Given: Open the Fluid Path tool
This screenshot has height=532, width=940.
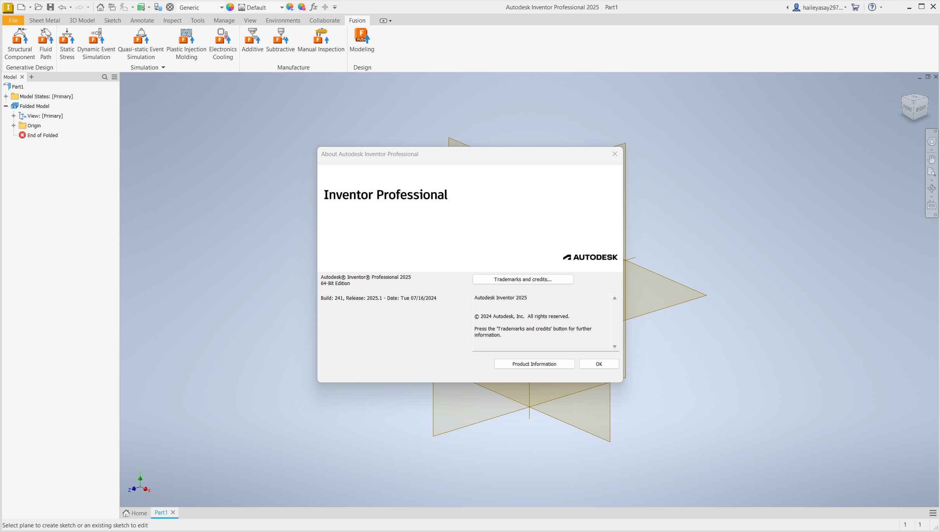Looking at the screenshot, I should [45, 44].
